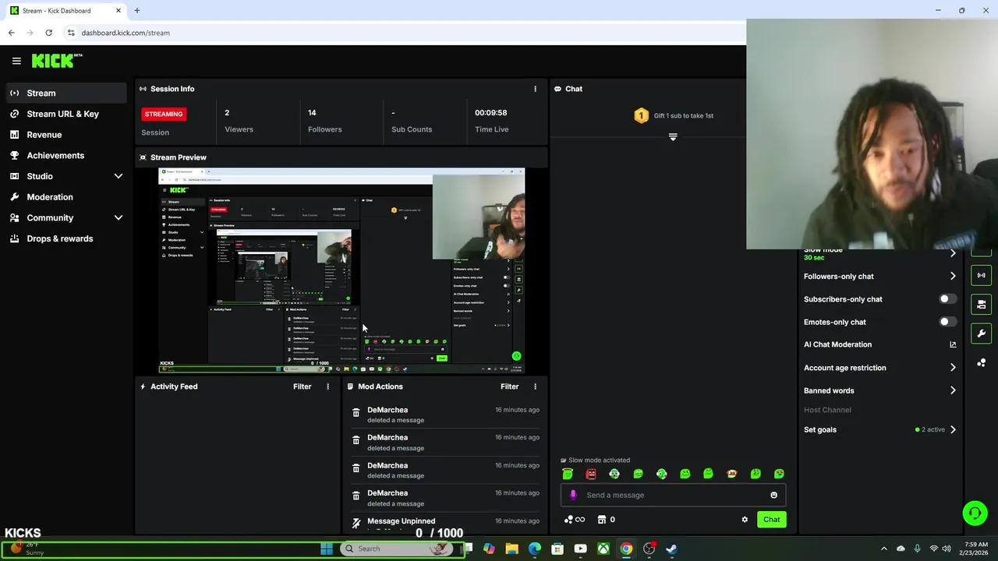Open Drops & rewards page
Viewport: 998px width, 561px height.
pos(65,238)
